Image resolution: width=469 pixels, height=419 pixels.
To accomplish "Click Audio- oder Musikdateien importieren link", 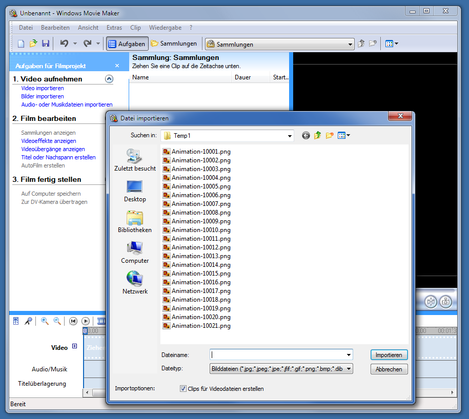I will [67, 104].
